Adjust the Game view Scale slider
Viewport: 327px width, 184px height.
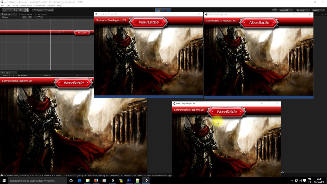(63, 75)
